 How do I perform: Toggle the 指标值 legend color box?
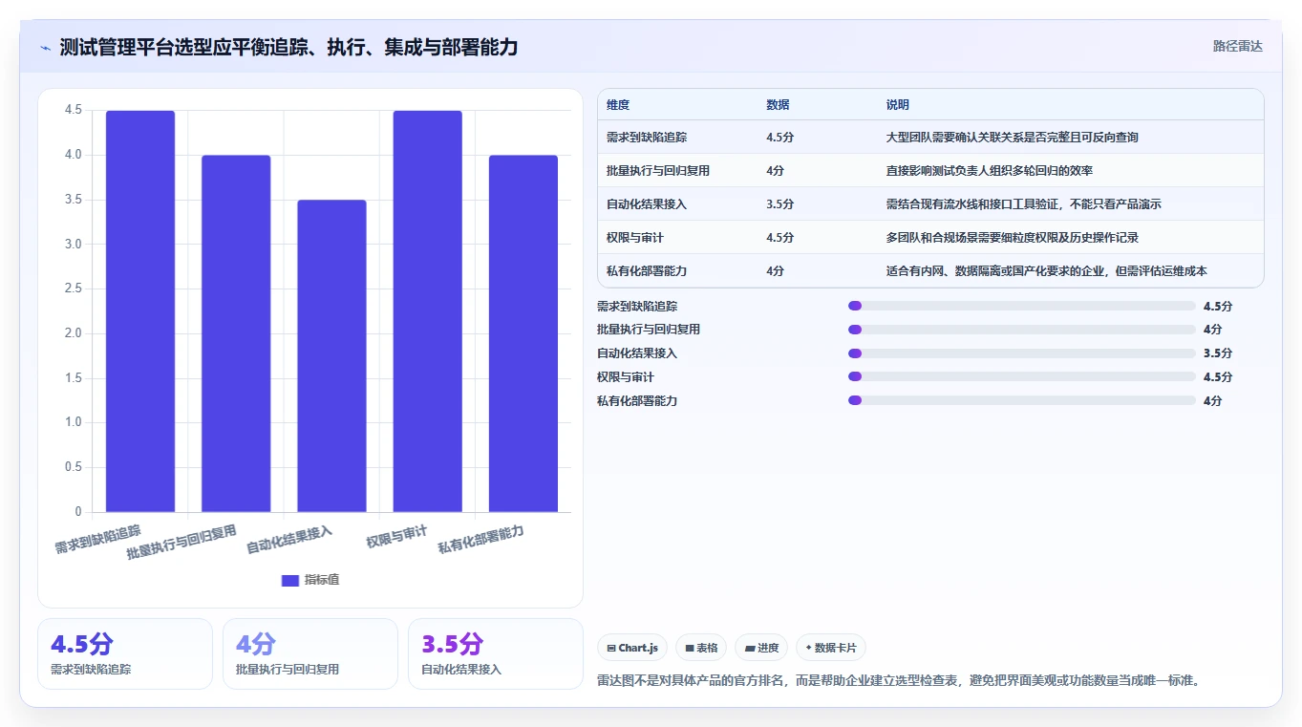[290, 580]
